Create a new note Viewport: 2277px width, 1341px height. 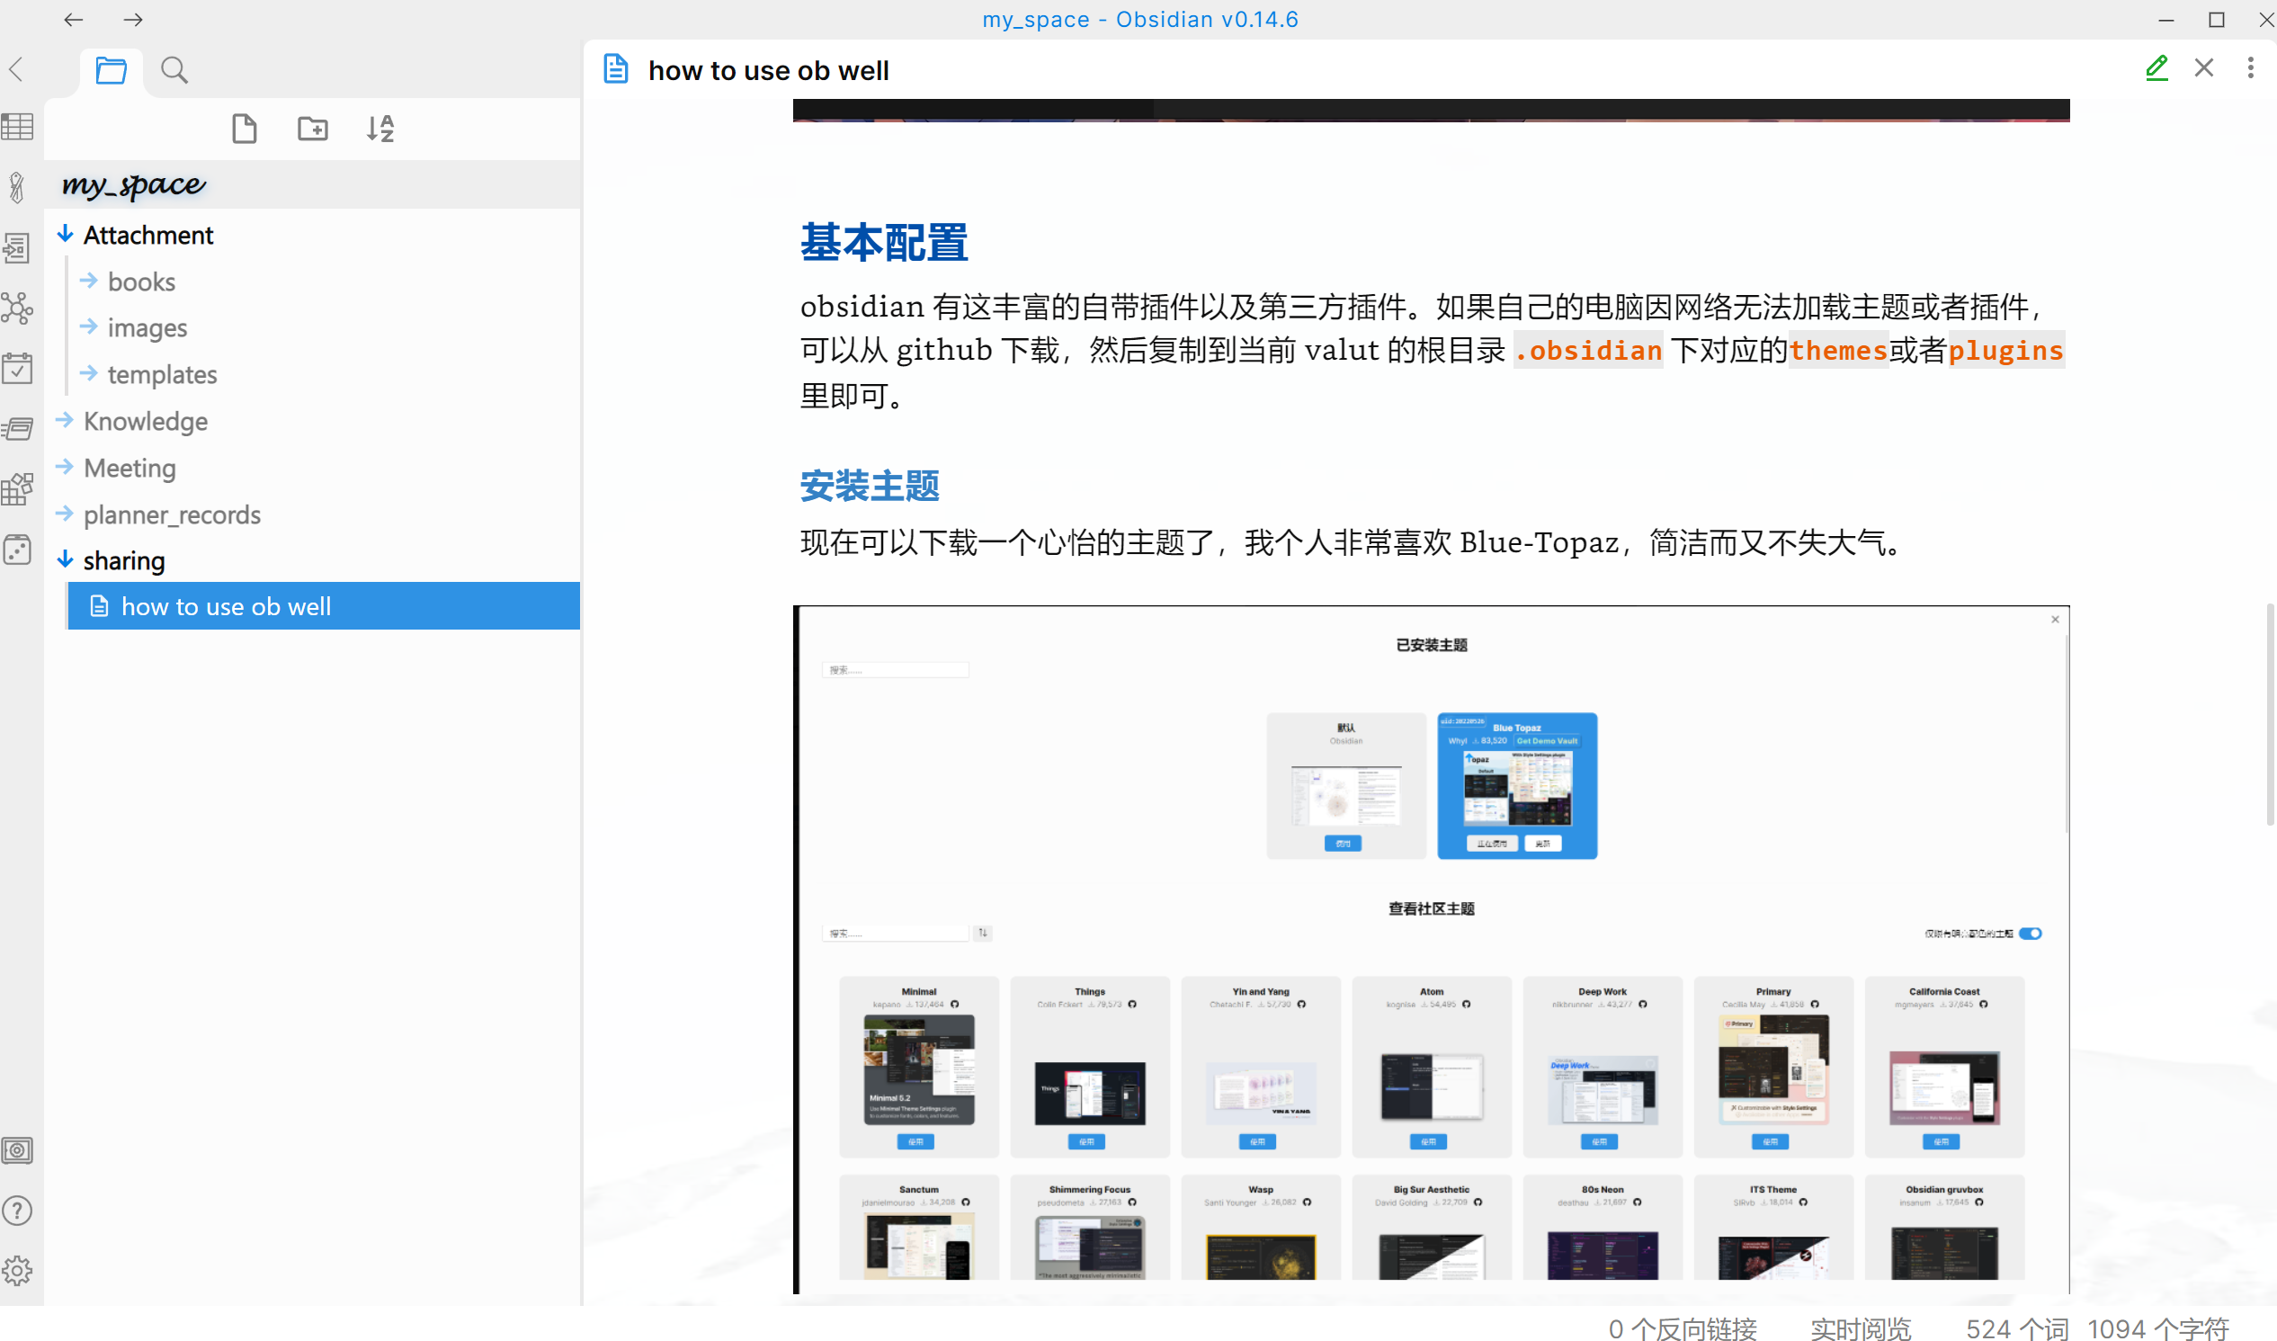[244, 129]
